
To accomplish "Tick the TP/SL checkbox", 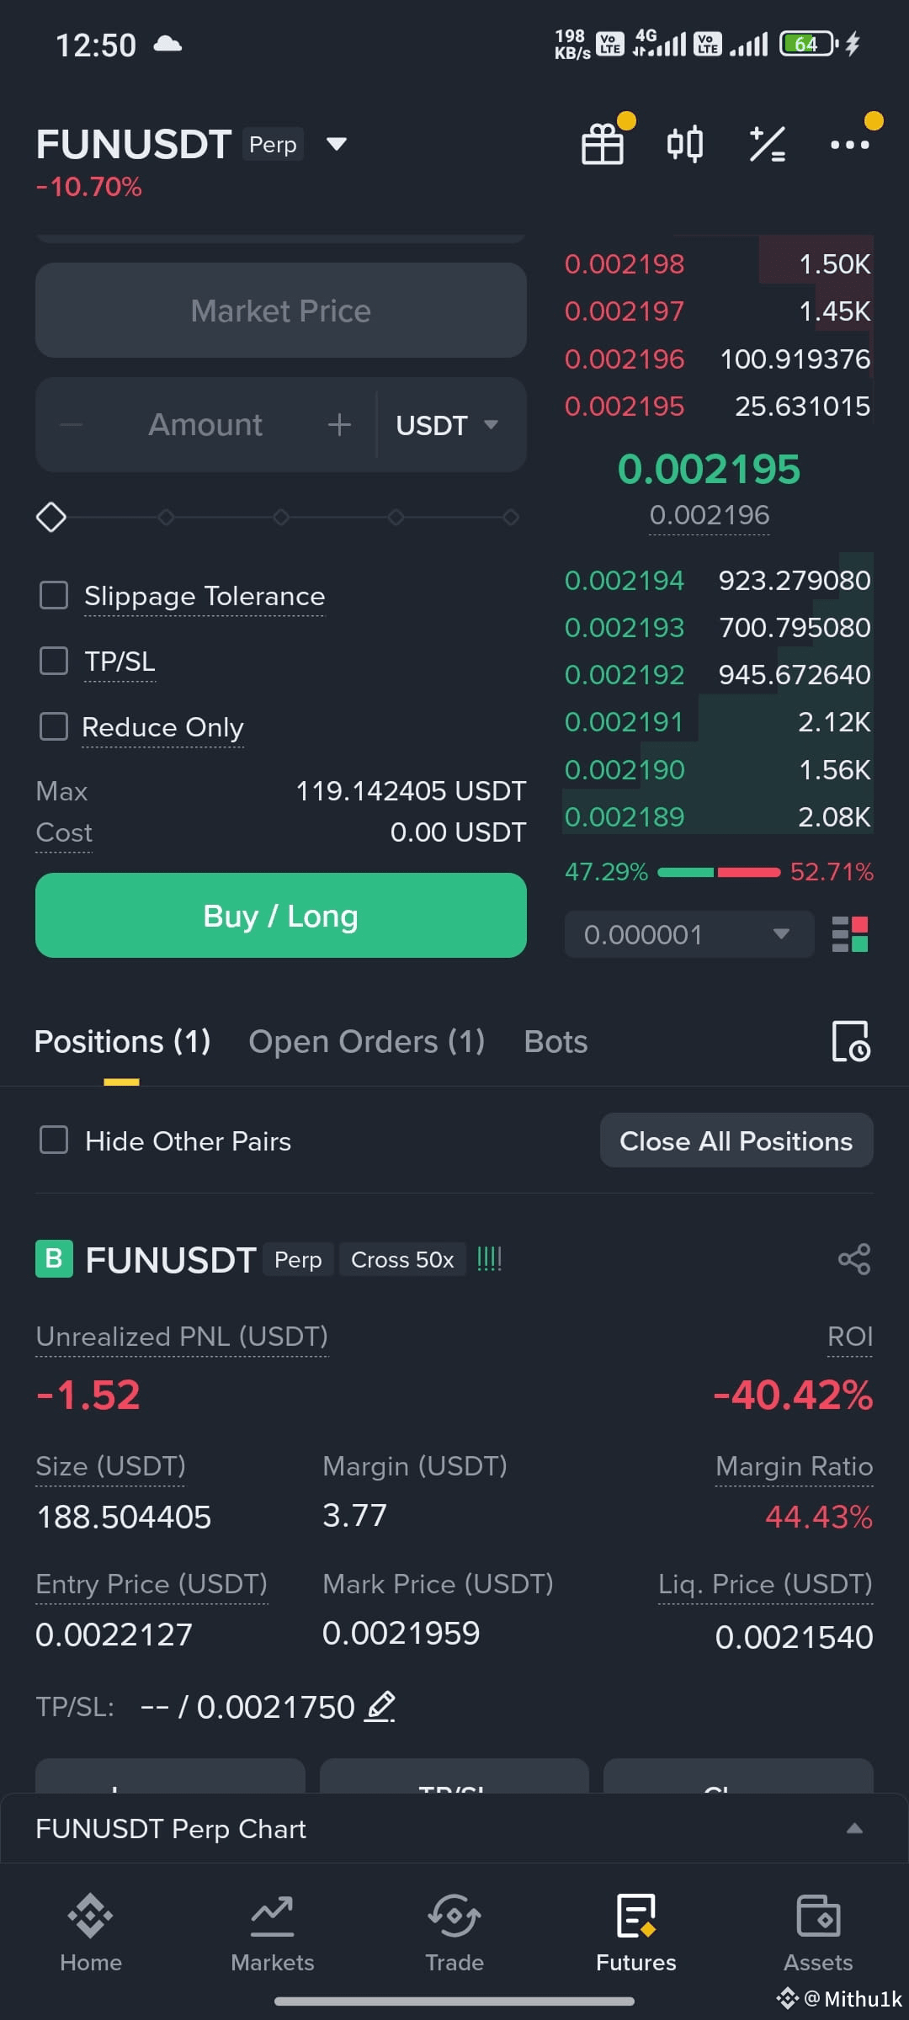I will (54, 661).
